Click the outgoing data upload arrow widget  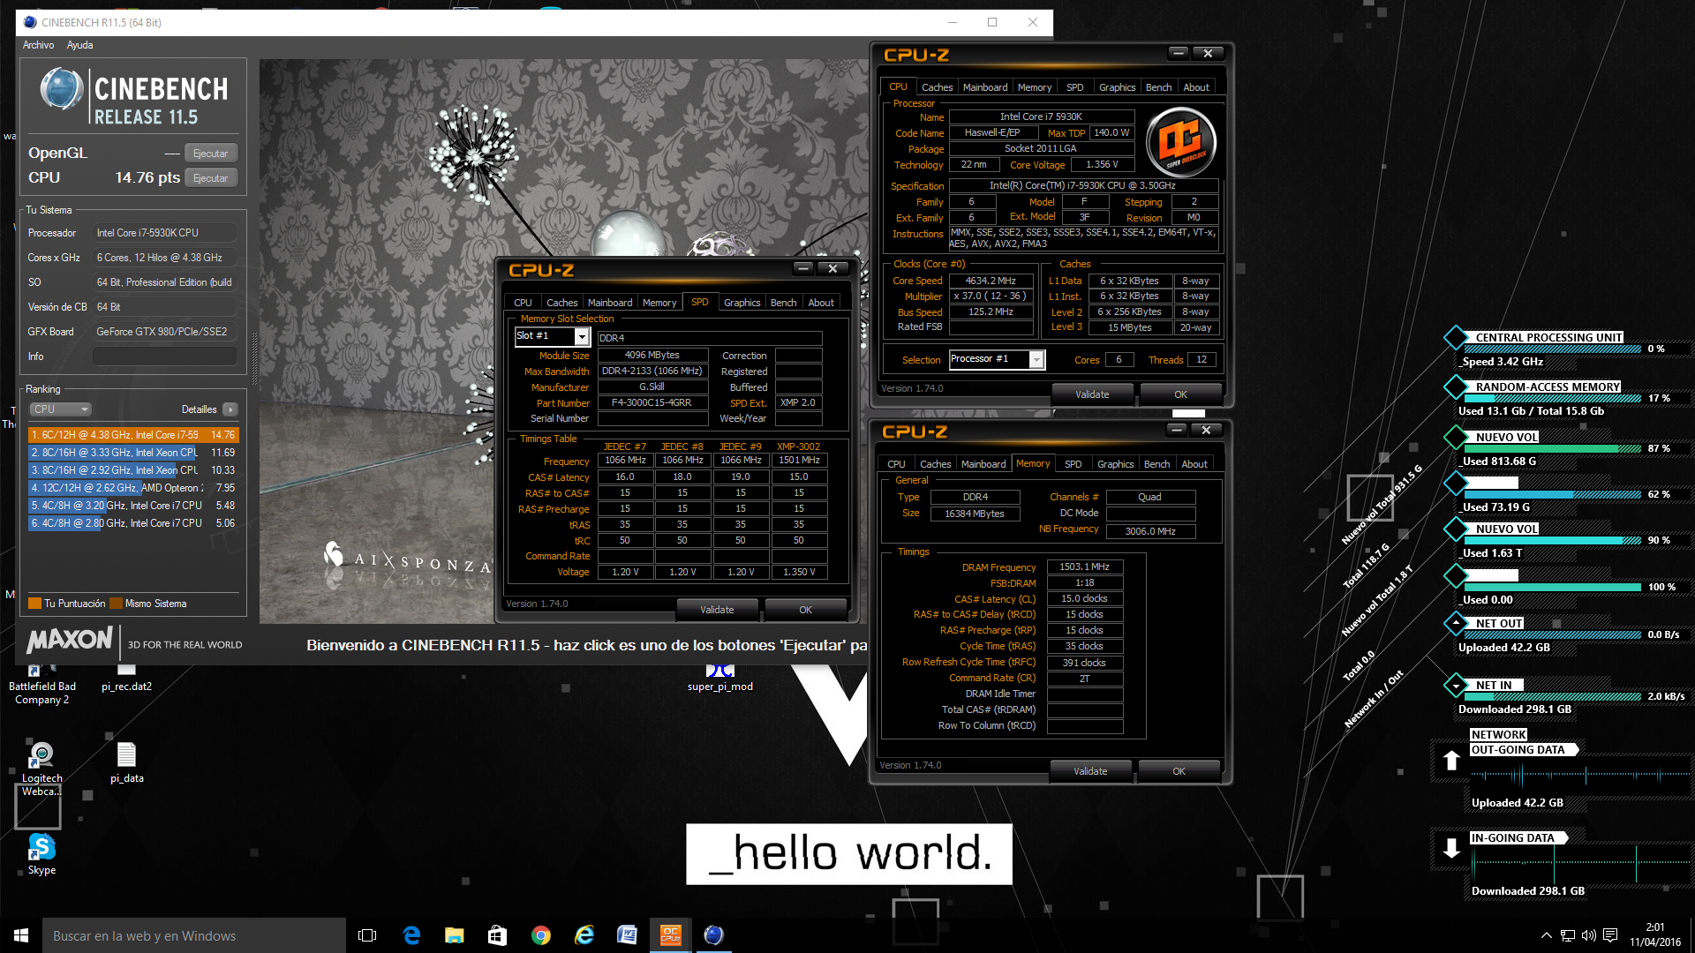click(x=1451, y=761)
